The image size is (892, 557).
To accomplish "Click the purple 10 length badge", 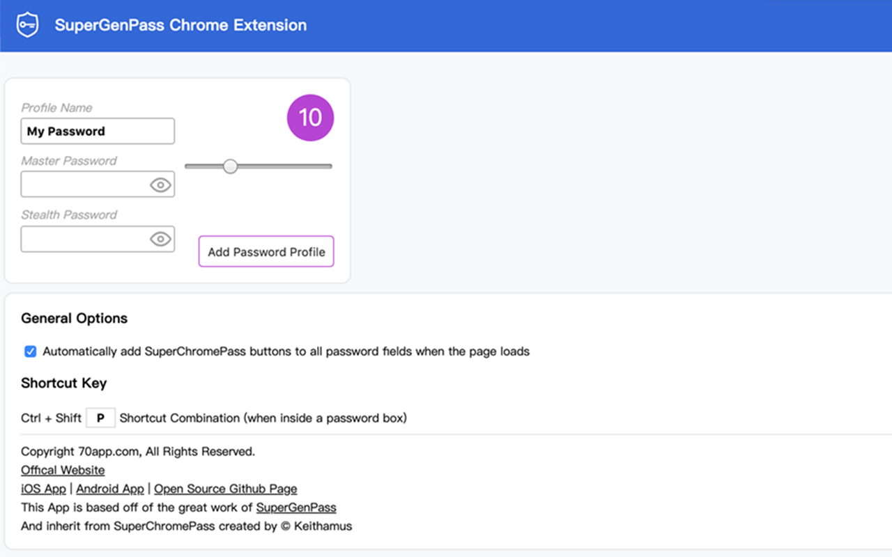I will pos(310,118).
